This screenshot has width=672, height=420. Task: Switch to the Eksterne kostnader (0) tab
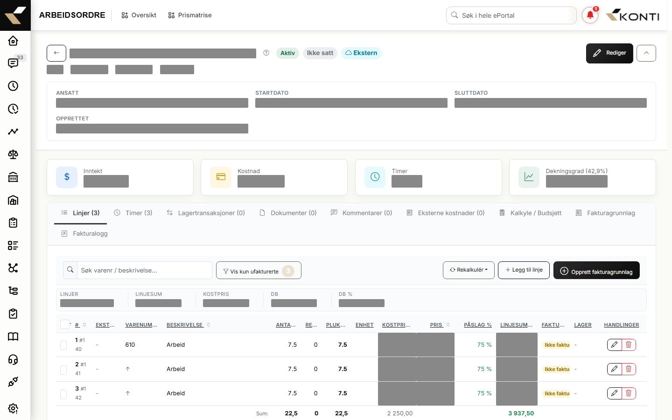(x=446, y=213)
